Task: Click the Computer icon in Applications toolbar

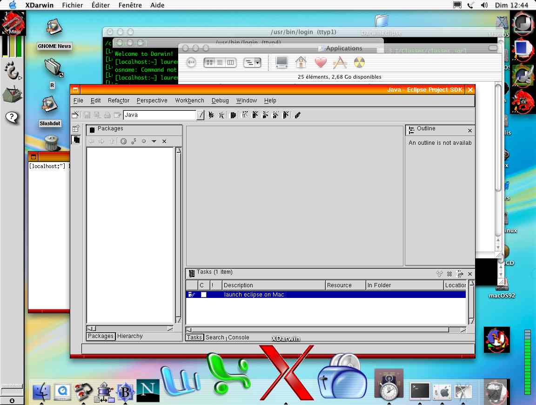Action: pos(281,62)
